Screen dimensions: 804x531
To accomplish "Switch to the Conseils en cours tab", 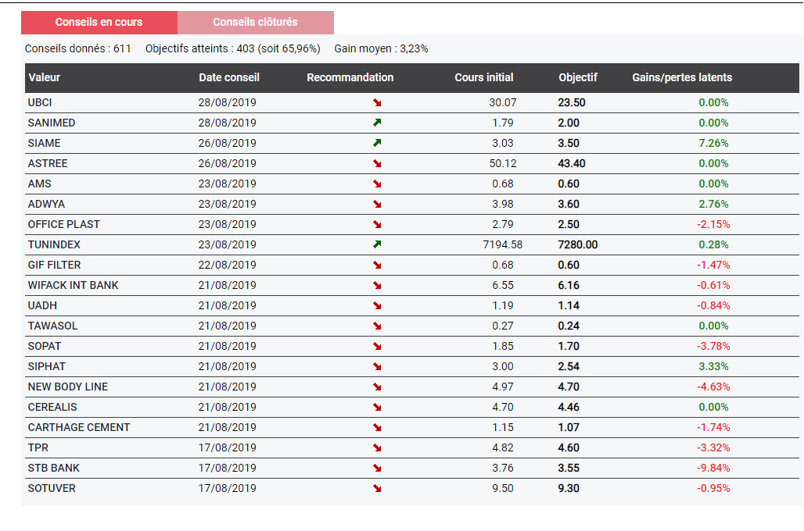I will pyautogui.click(x=99, y=23).
